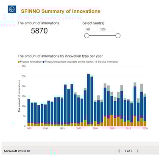
Task: Click the SFINNO Summary of innovations title
Action: pyautogui.click(x=61, y=11)
